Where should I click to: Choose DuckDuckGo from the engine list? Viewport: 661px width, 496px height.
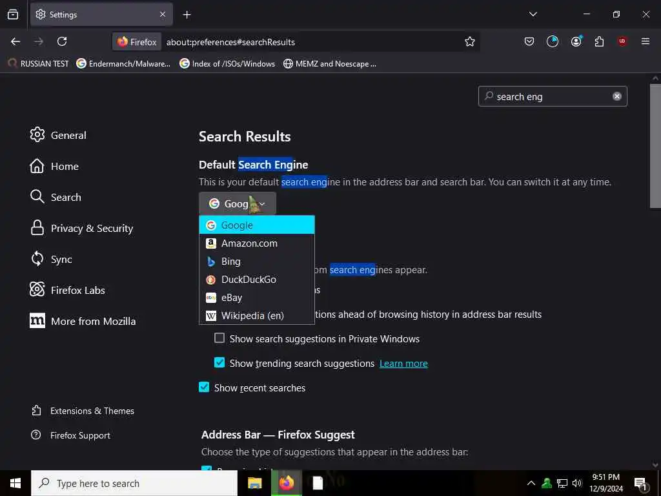(257, 280)
